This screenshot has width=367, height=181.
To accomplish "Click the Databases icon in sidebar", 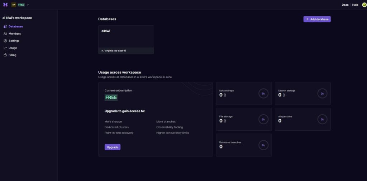I will pos(5,26).
